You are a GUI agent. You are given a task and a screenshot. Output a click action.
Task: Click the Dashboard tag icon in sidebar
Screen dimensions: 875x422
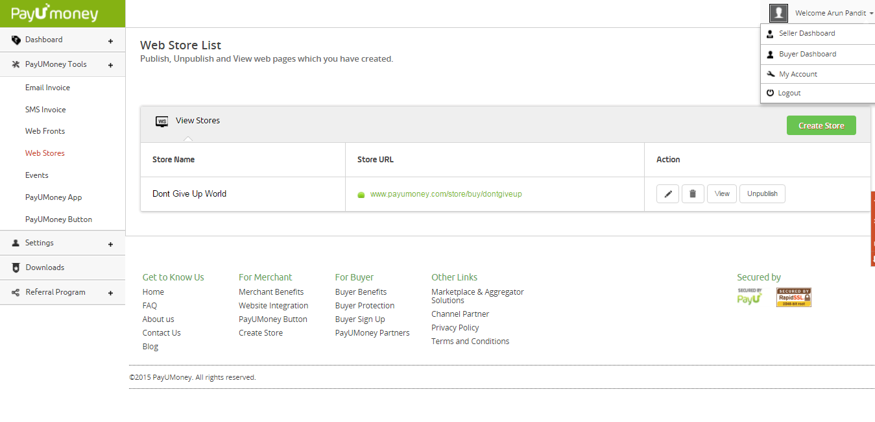(x=16, y=40)
